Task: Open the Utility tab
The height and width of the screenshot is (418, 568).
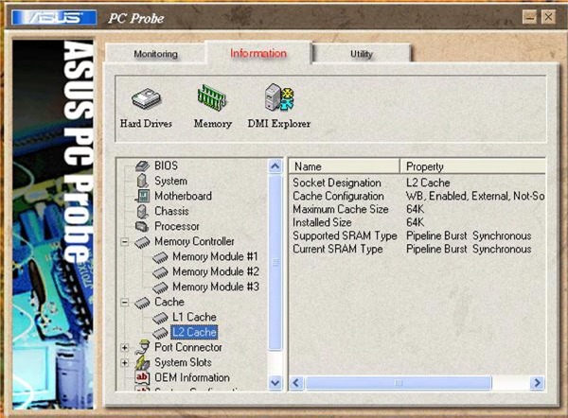Action: click(x=362, y=54)
